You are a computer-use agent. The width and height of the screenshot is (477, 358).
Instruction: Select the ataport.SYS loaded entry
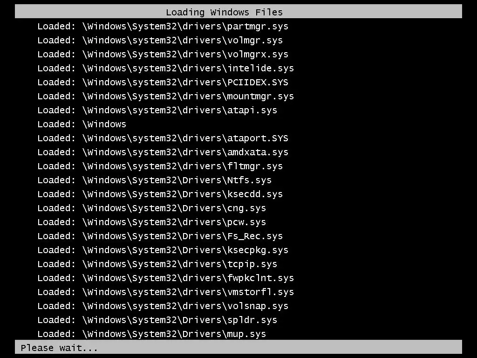point(163,138)
